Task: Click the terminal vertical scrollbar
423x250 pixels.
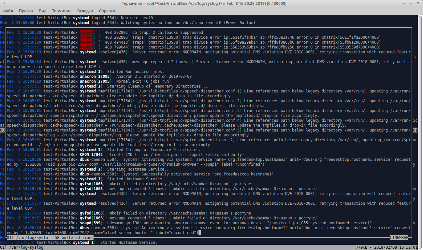Action: click(420, 130)
